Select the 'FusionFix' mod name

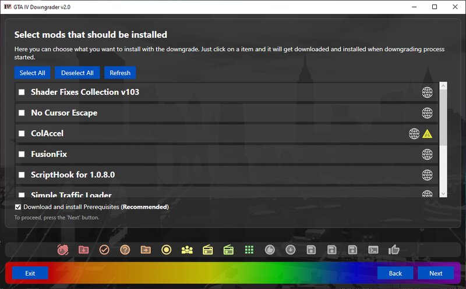(49, 154)
